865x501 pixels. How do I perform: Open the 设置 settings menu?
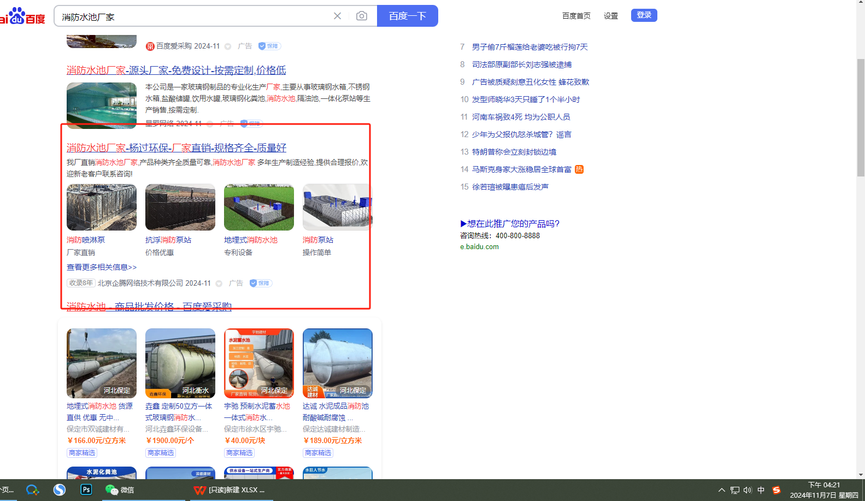(611, 16)
